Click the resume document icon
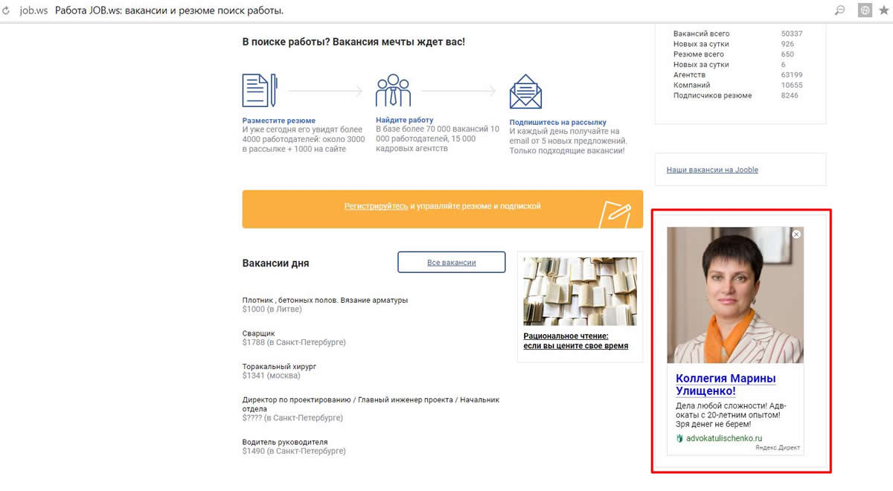This screenshot has width=893, height=491. click(260, 90)
